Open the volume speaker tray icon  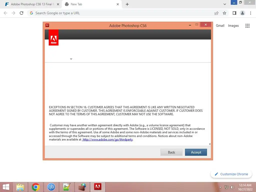(232, 187)
